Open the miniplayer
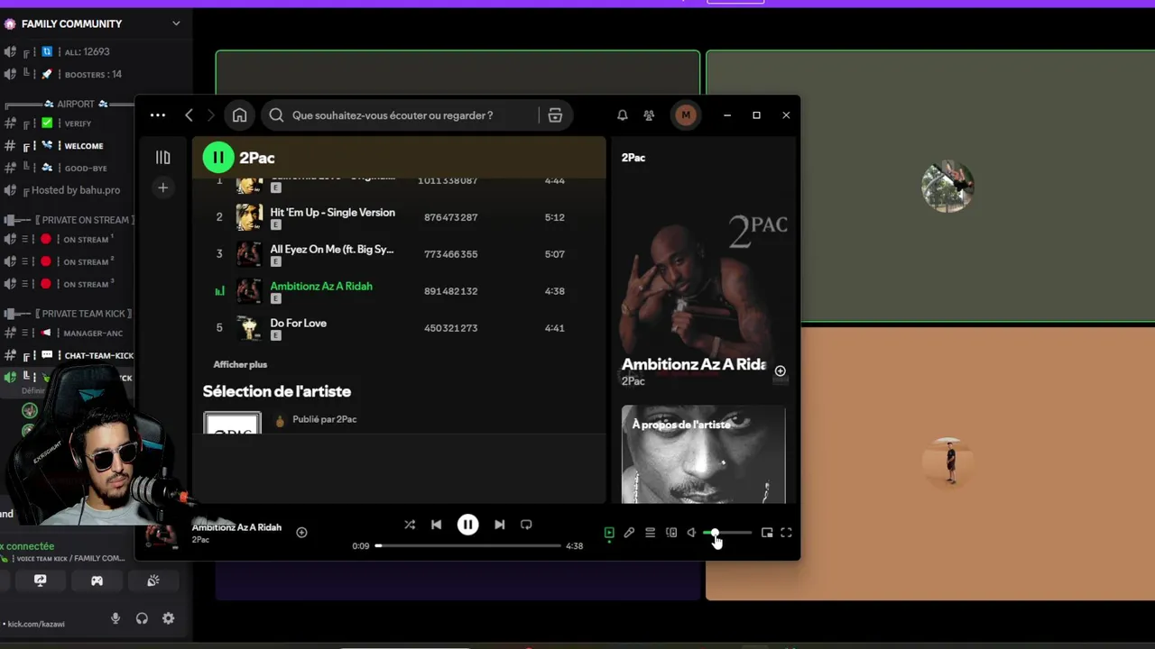This screenshot has height=649, width=1155. coord(767,533)
